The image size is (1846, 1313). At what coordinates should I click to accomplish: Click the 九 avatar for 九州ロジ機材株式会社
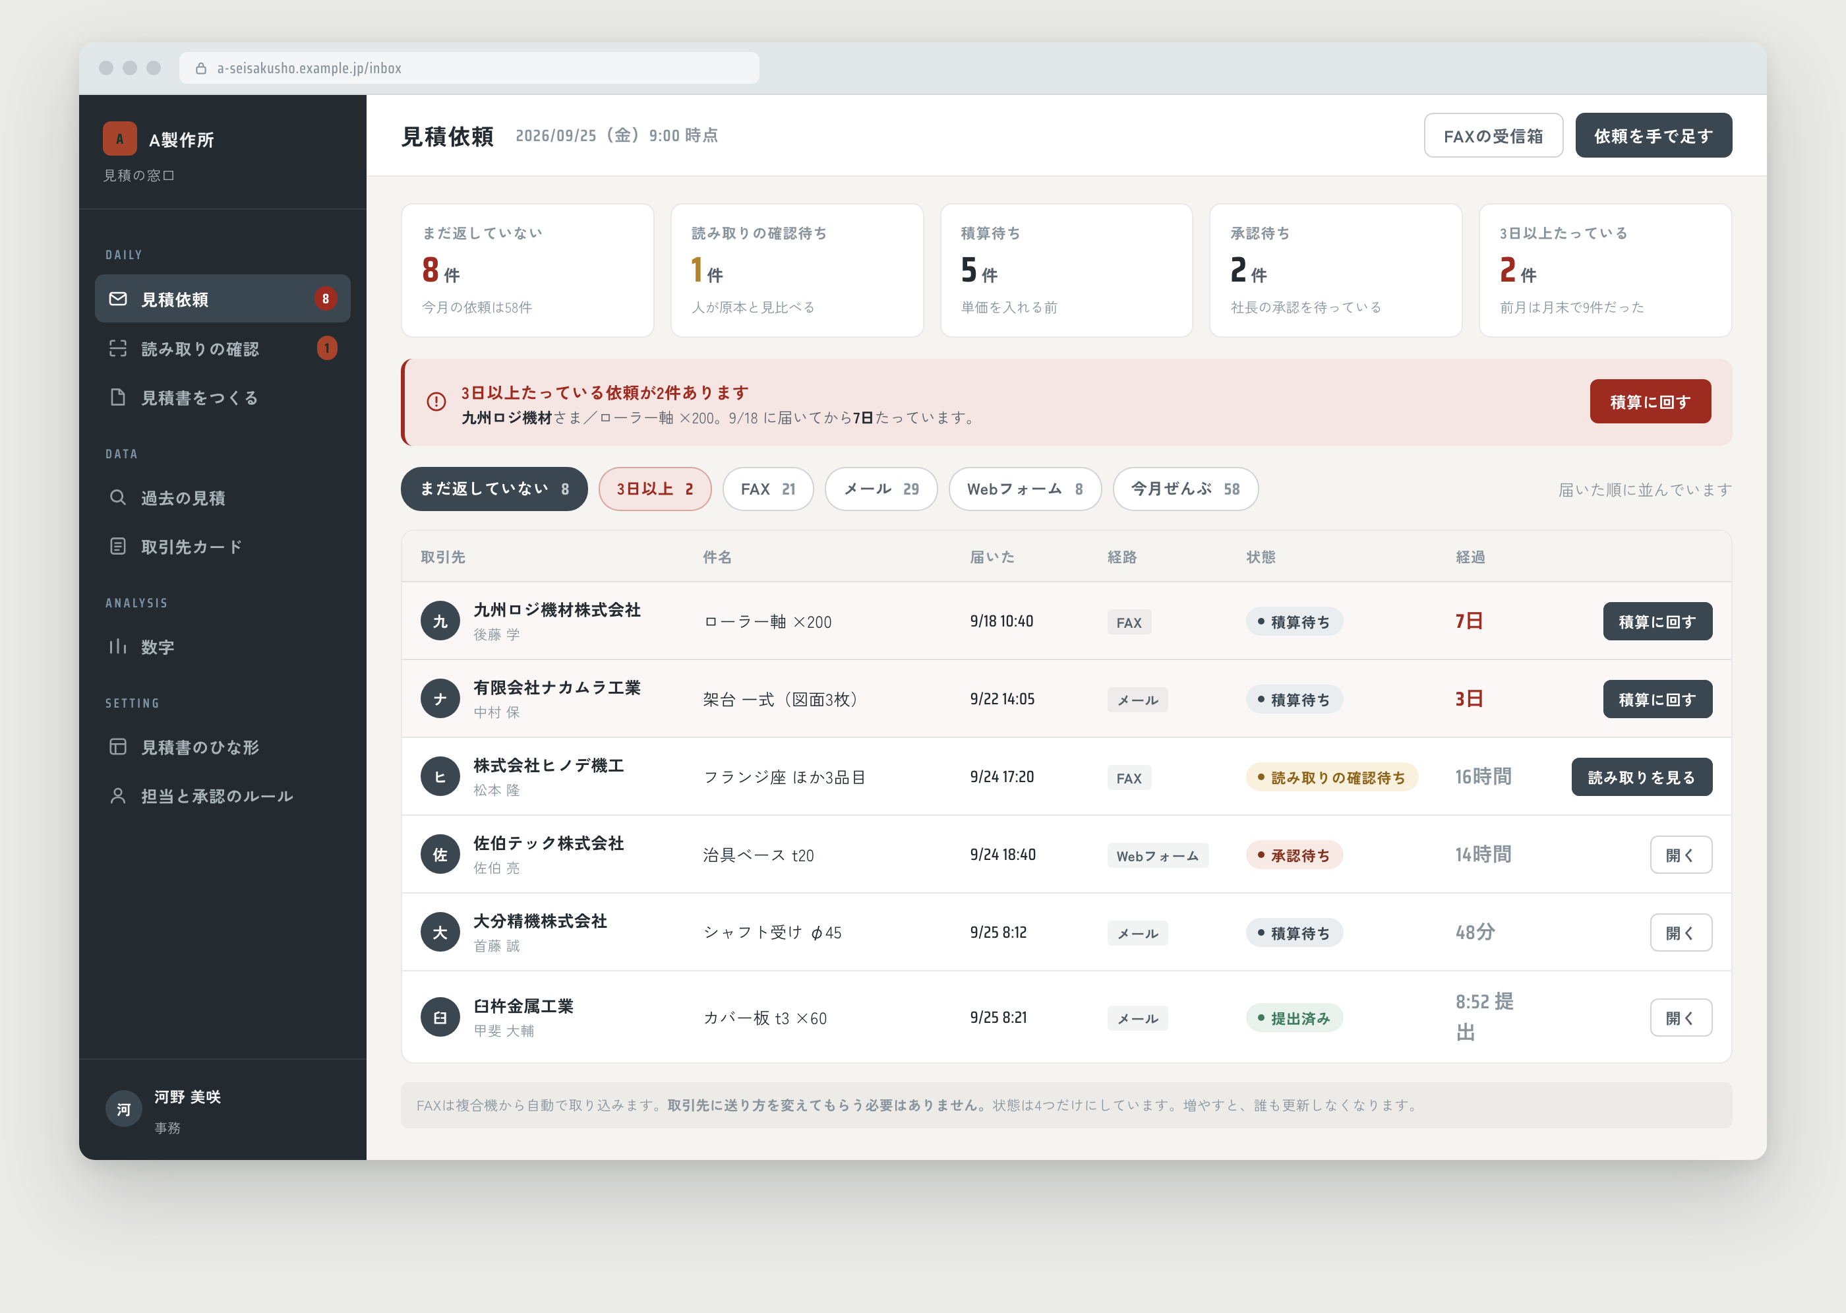440,621
